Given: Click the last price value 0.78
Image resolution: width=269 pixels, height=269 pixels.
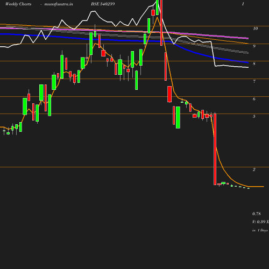Looking at the screenshot, I should tap(257, 214).
